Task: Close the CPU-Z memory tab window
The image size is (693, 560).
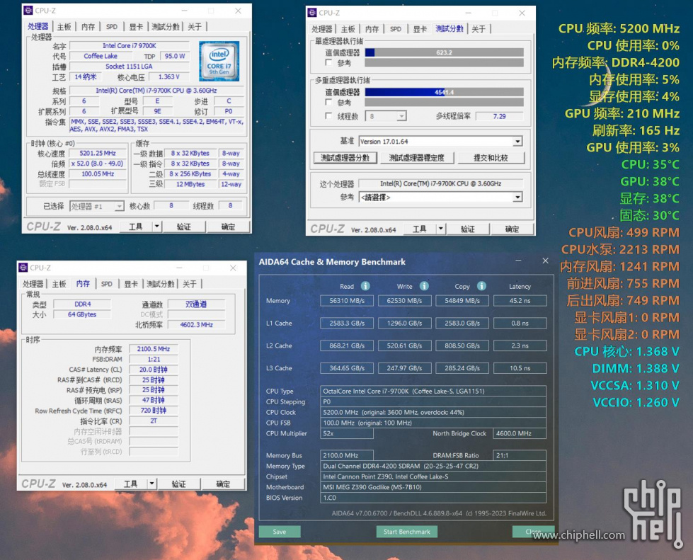Action: [x=233, y=268]
